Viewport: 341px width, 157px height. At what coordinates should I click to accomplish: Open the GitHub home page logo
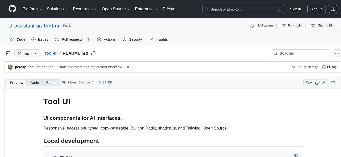12,9
